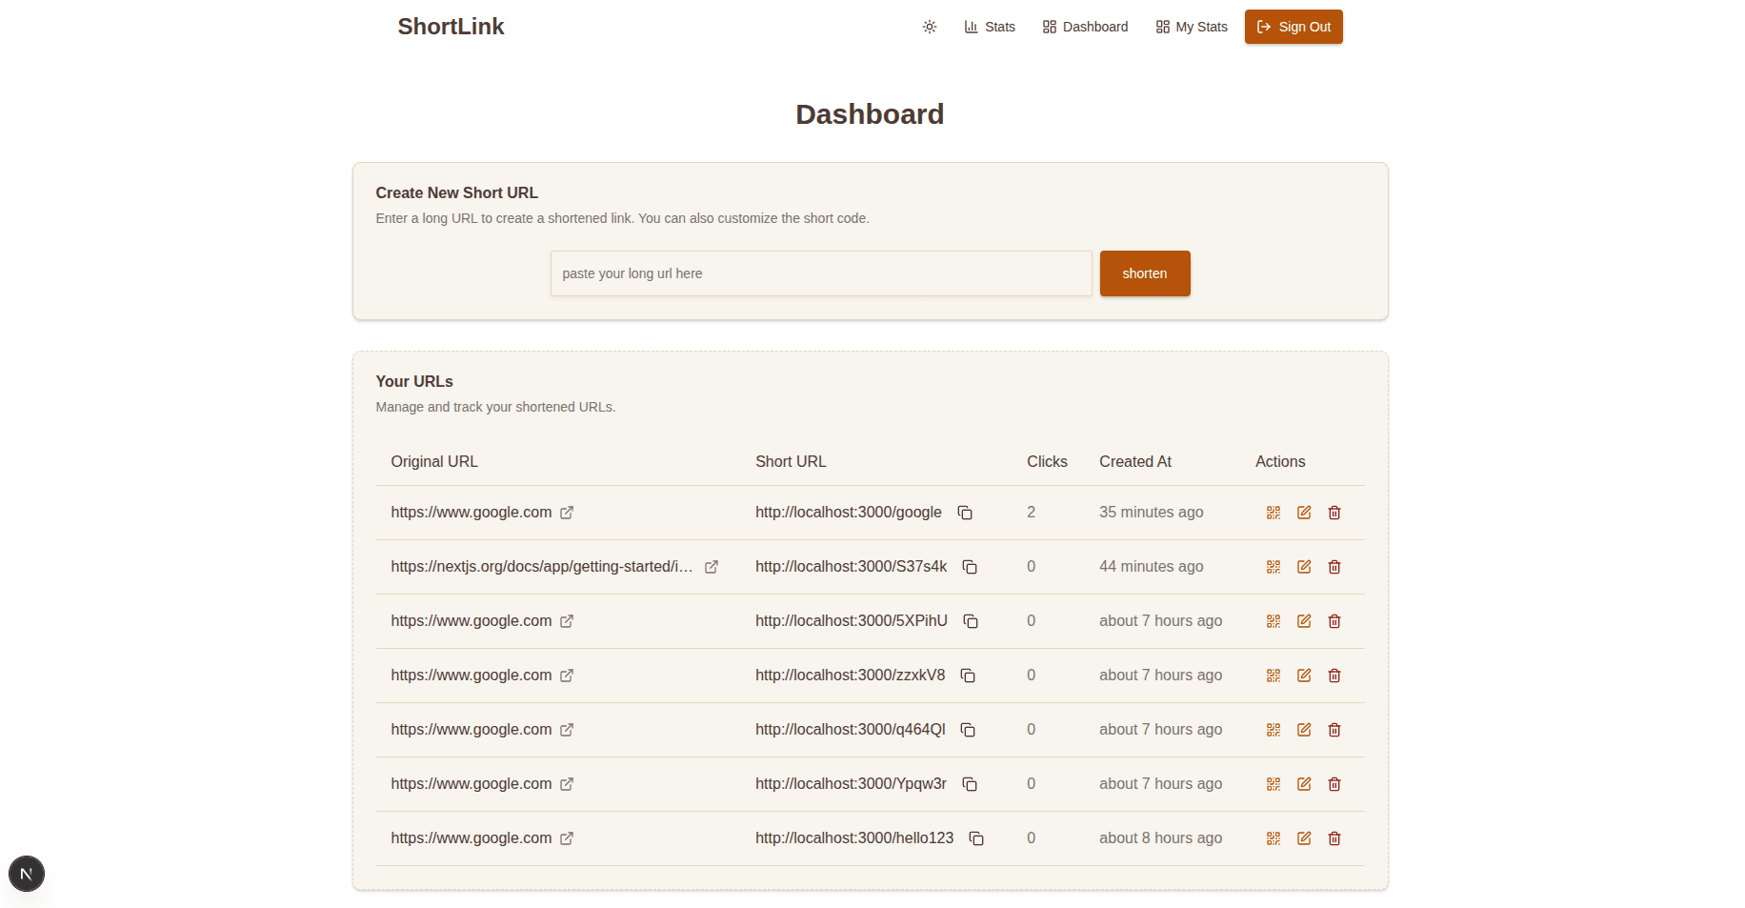
Task: Click the long URL input field
Action: pyautogui.click(x=820, y=273)
